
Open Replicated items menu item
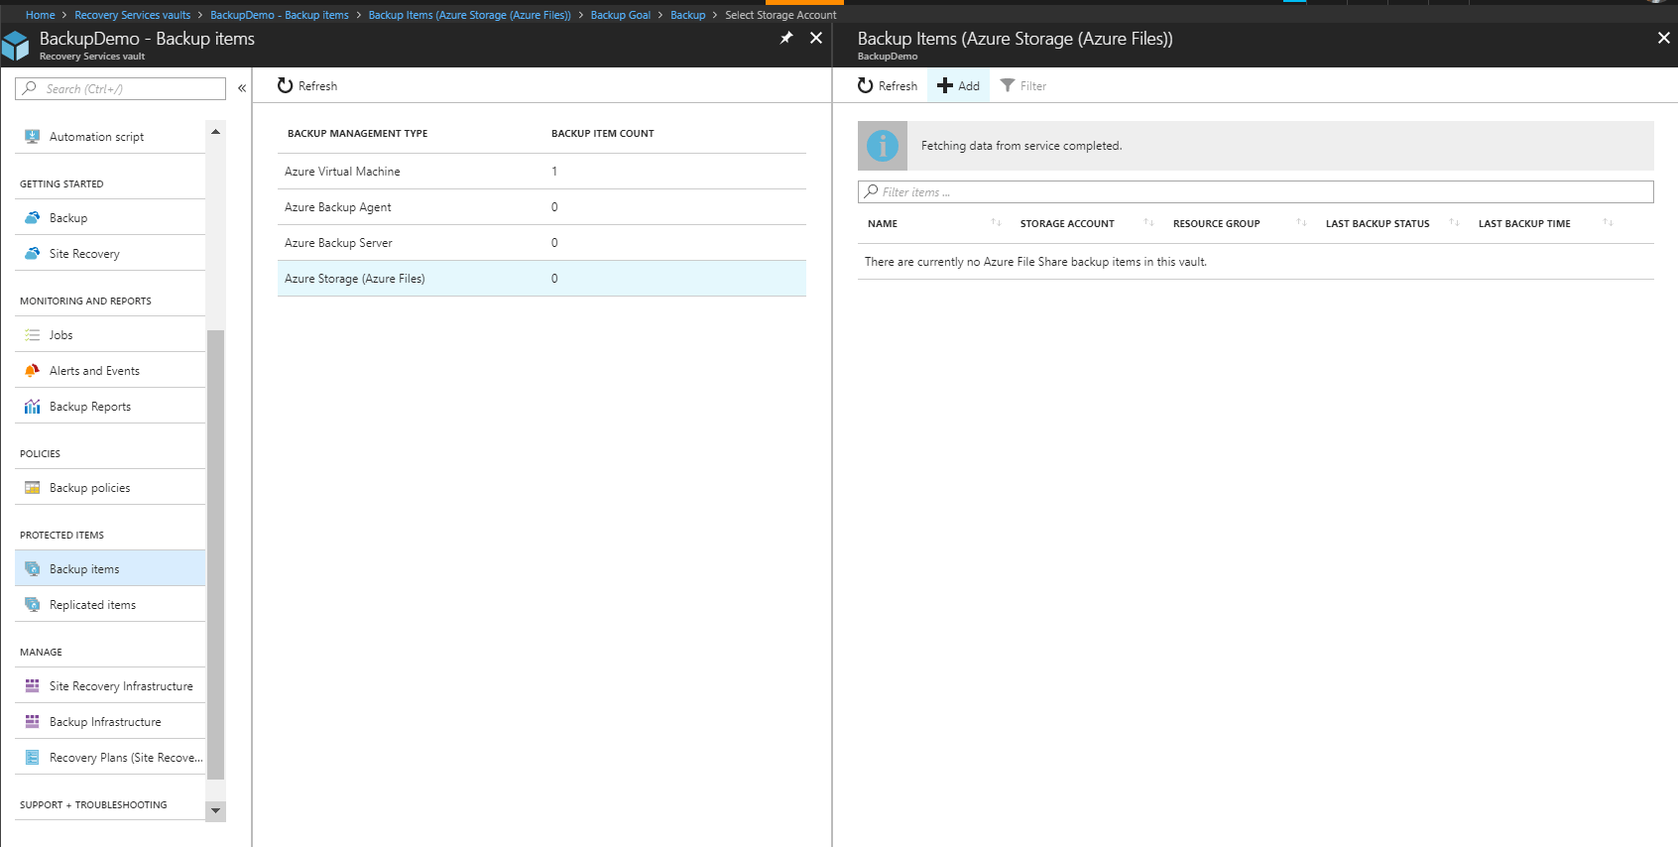point(110,605)
